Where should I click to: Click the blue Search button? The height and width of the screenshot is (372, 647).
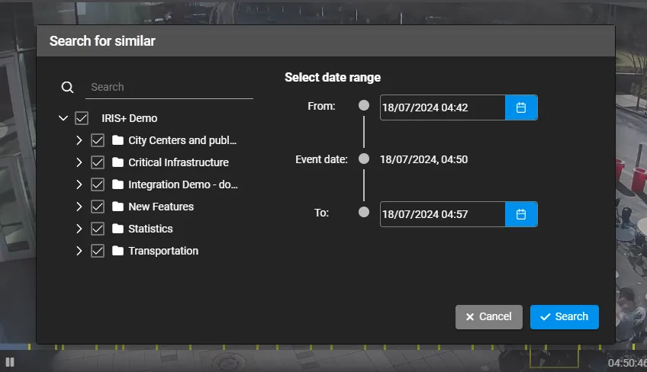click(565, 317)
